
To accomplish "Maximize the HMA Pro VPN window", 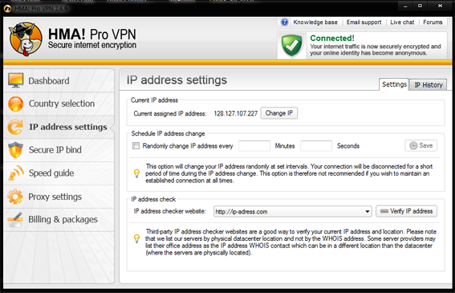I will pos(420,6).
